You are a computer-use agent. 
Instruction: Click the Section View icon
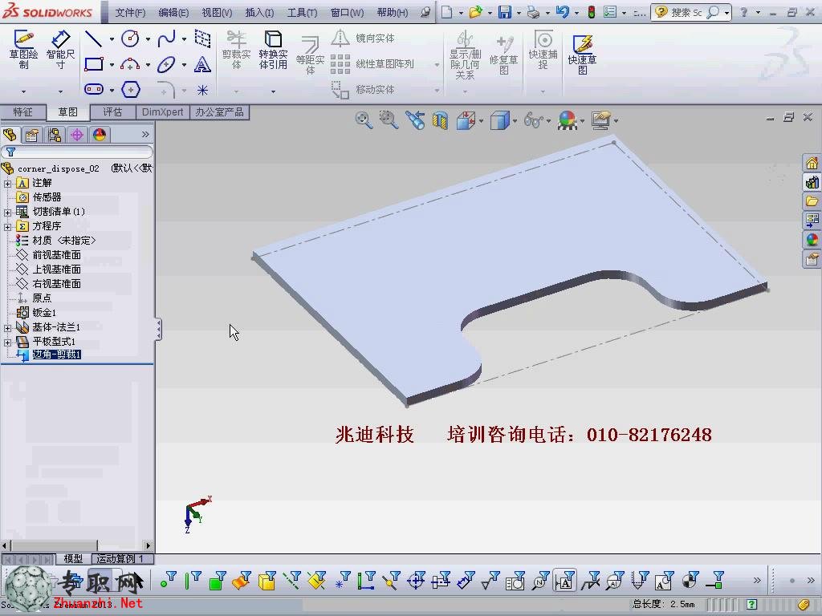(440, 120)
